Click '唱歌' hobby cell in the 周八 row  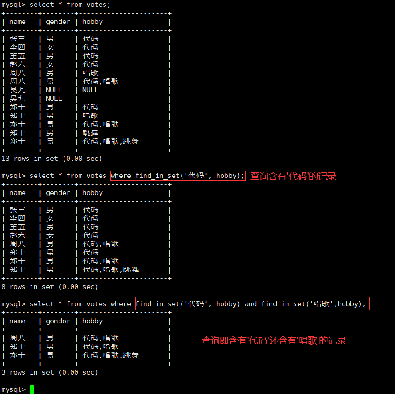point(90,73)
